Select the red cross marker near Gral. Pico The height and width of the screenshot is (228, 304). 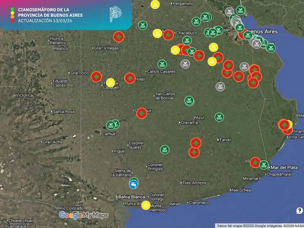pos(97,77)
